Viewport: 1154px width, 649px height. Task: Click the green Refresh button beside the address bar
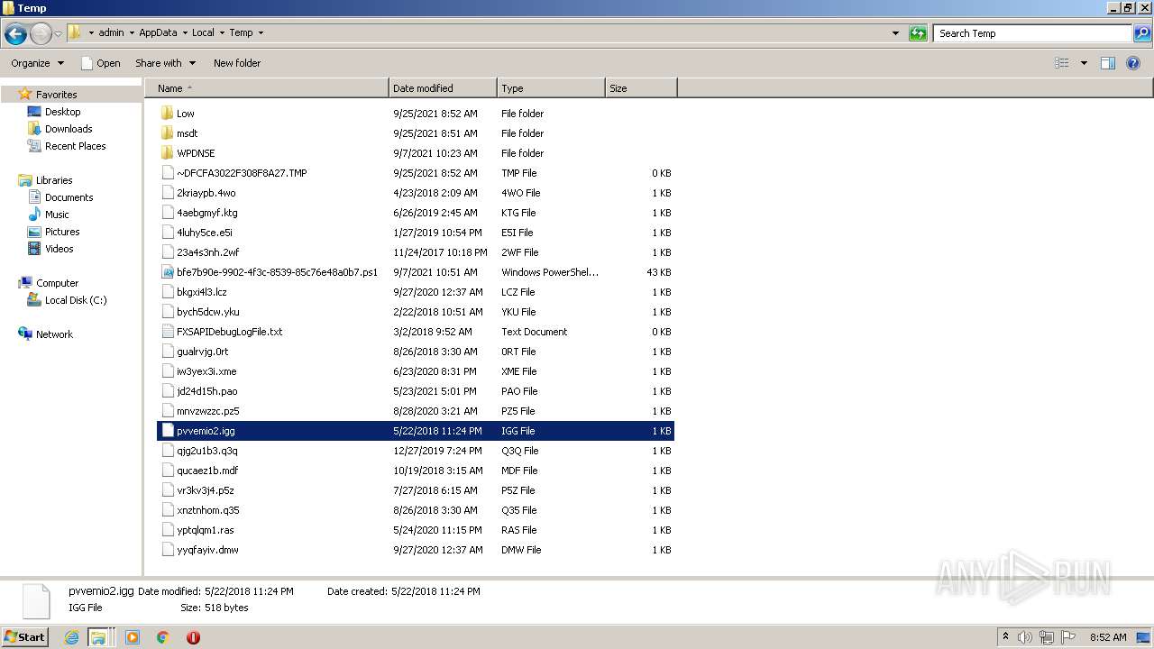[x=918, y=33]
